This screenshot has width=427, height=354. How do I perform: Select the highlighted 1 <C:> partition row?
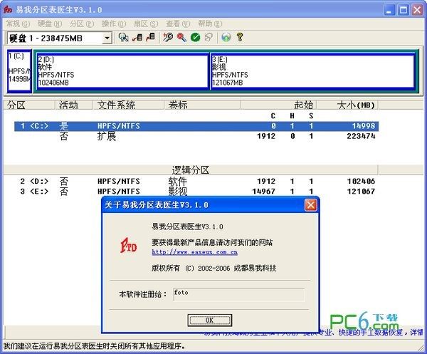tap(196, 126)
